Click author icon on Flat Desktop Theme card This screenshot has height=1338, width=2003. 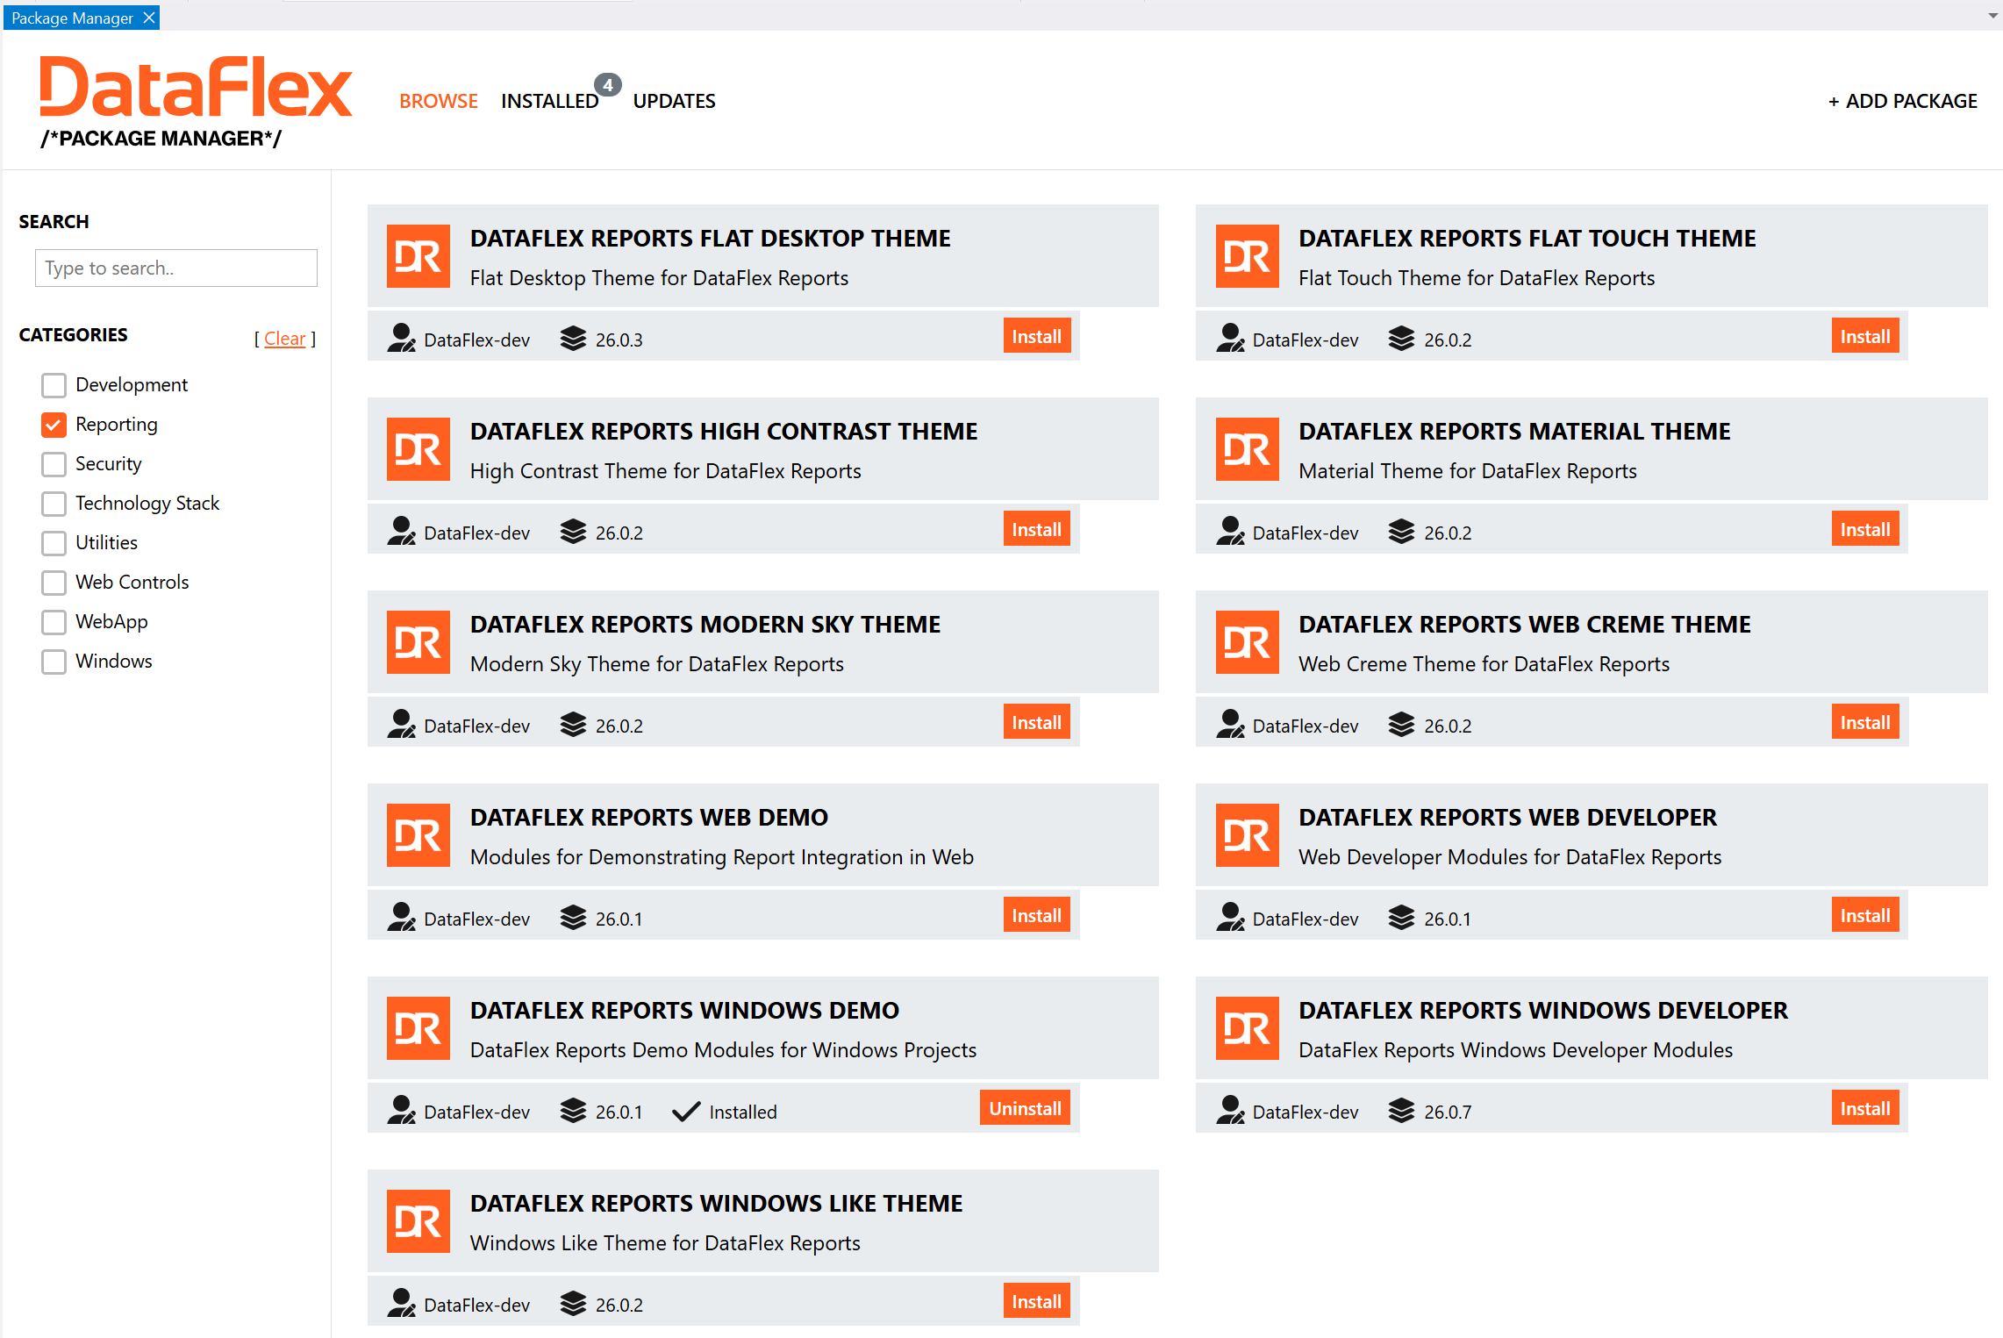click(402, 339)
